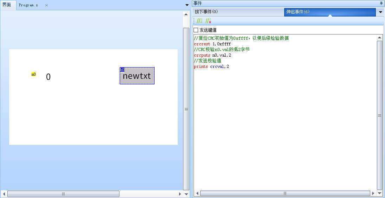Open the event tabs dropdown arrow

[x=380, y=12]
